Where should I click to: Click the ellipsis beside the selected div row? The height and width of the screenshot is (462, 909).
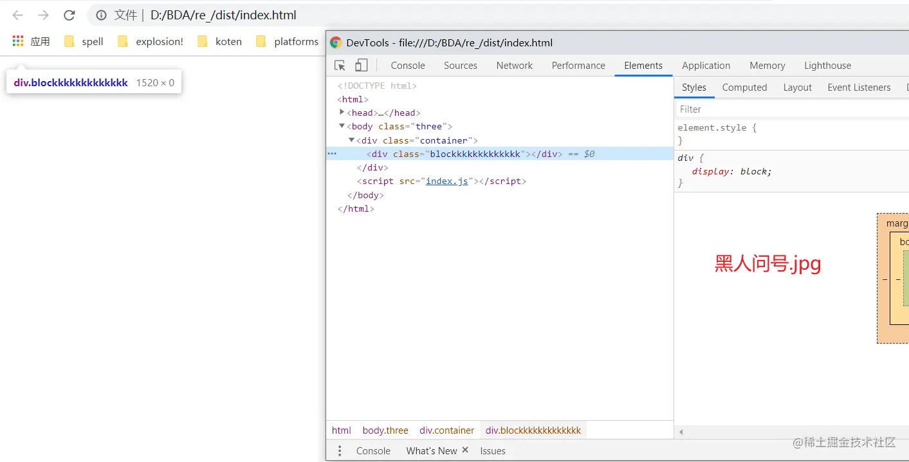coord(332,154)
